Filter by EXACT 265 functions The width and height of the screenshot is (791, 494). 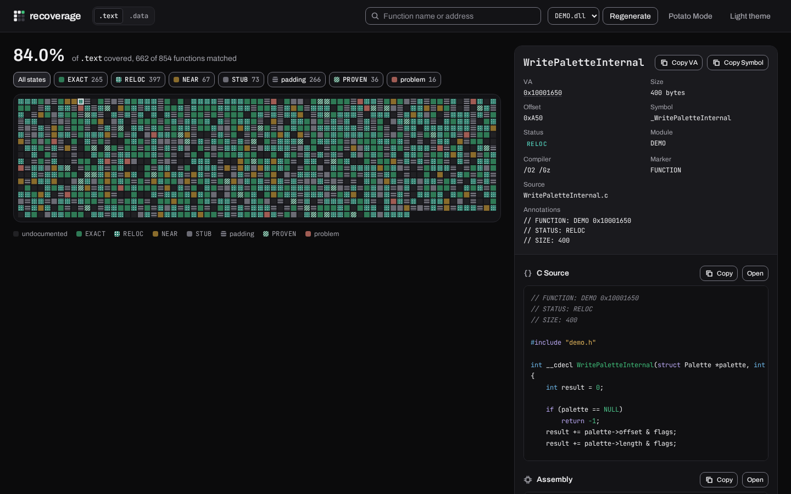tap(81, 80)
